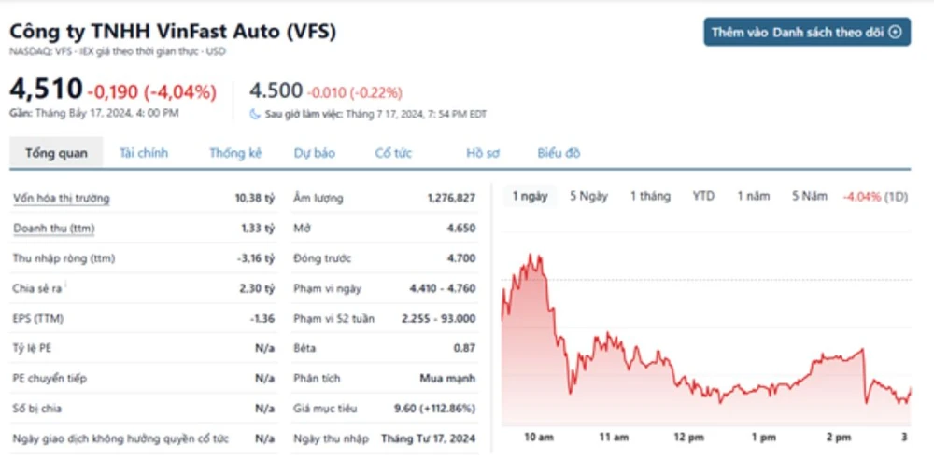Viewport: 934px width, 459px height.
Task: Click the Doanh thu (ttm) link
Action: tap(53, 228)
